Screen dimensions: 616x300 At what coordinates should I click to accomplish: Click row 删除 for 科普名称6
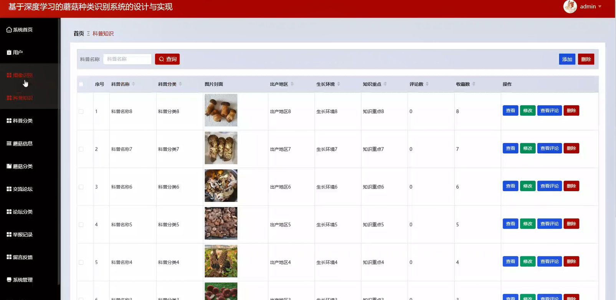click(571, 186)
